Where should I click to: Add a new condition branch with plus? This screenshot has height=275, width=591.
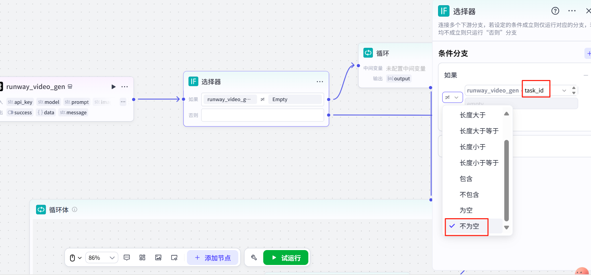[589, 53]
